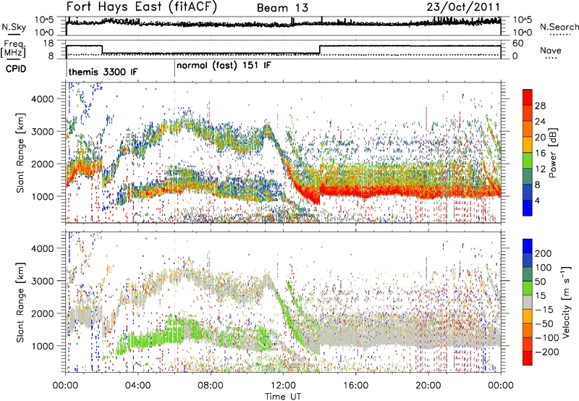Click the 'Beam 13' label
This screenshot has width=579, height=401.
[x=282, y=8]
